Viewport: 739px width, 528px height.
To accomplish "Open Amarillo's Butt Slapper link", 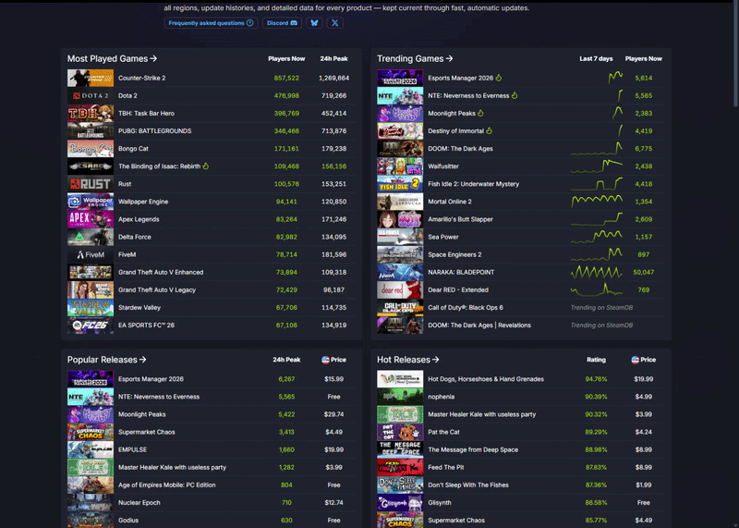I will pyautogui.click(x=460, y=219).
